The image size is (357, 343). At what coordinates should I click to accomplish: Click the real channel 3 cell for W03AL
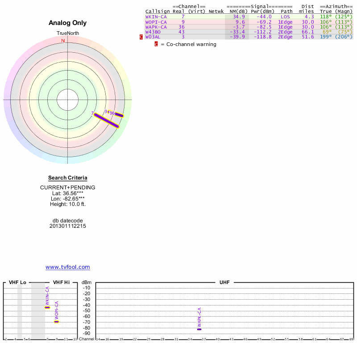[x=183, y=37]
